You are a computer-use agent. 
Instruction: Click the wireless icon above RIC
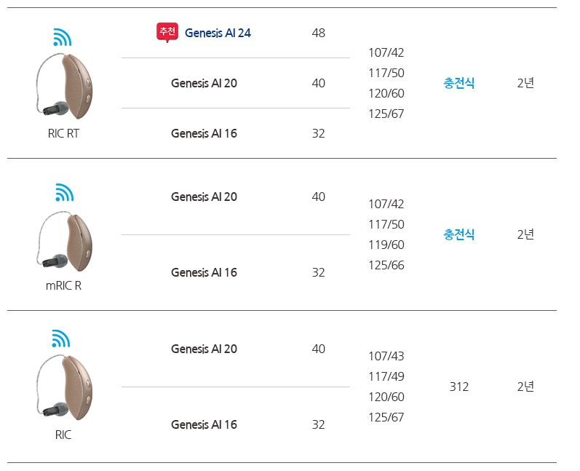(62, 339)
